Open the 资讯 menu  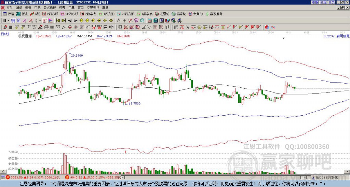click(x=28, y=8)
